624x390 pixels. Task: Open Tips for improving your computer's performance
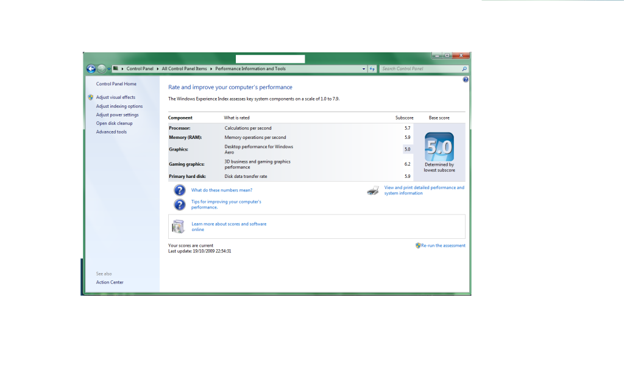point(226,205)
